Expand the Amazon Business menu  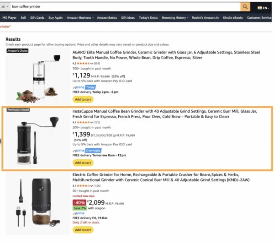click(80, 17)
